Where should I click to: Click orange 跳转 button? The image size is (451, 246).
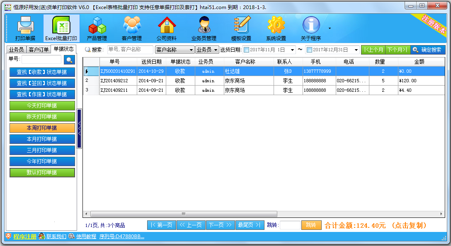(x=311, y=225)
